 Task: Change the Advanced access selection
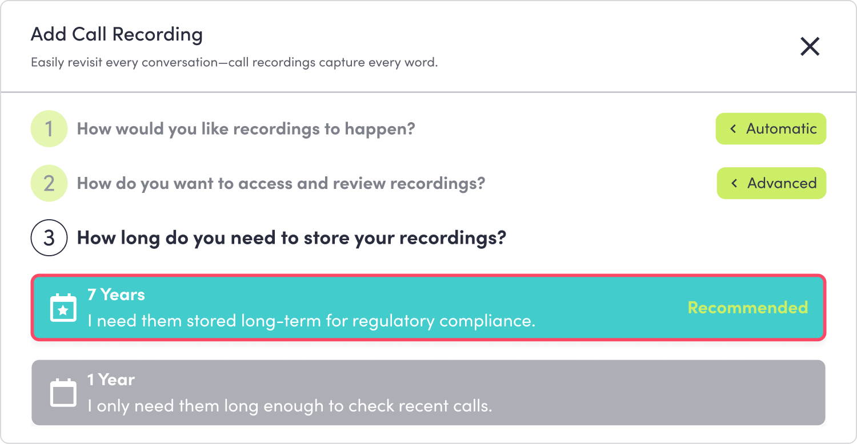(771, 183)
